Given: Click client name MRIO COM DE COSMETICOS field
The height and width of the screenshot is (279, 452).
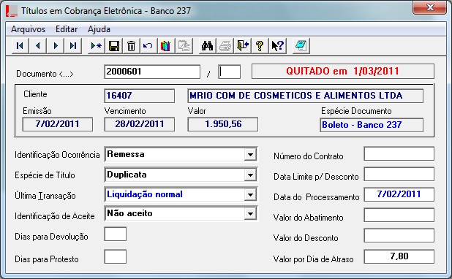Looking at the screenshot, I should pos(305,96).
